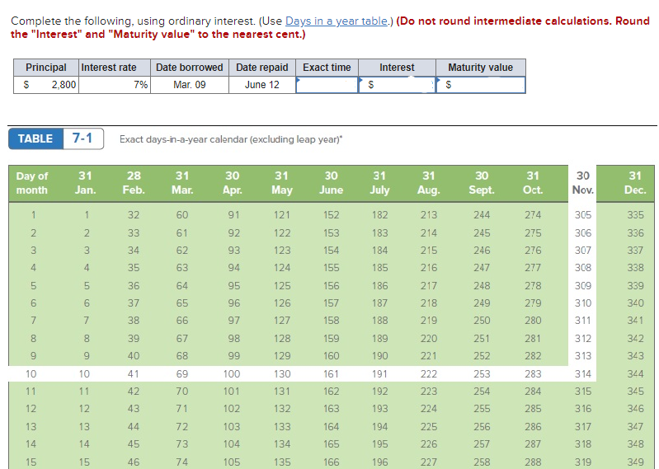Click value 314 in the Nov. column
Viewport: 659px width, 469px height.
click(583, 373)
